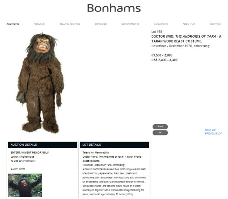Image resolution: width=228 pixels, height=199 pixels.
Task: Open the small forest beast thumbnail
Action: 25,185
